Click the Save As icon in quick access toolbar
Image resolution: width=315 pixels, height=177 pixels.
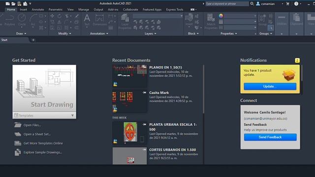pos(25,3)
